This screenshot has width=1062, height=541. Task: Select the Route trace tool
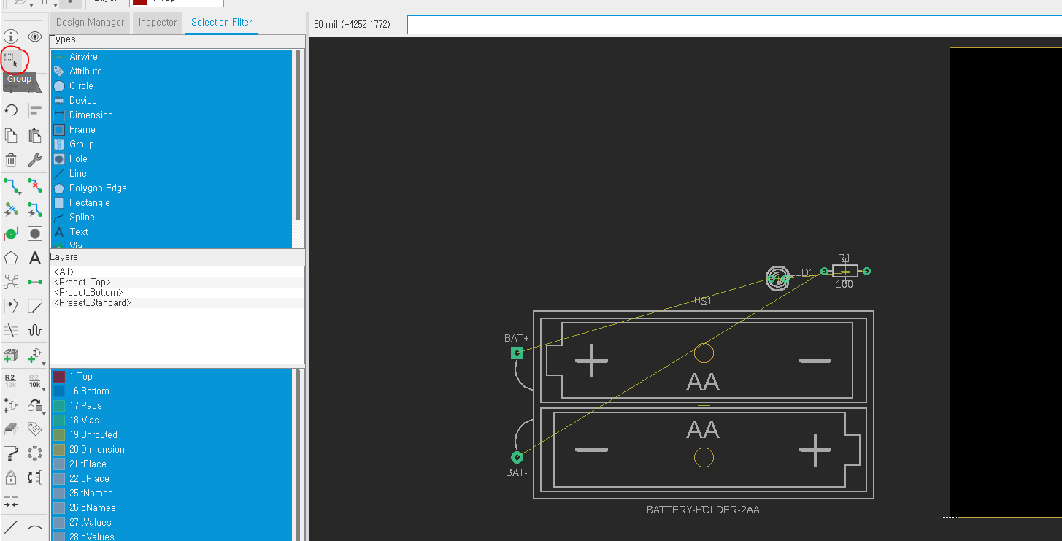pos(11,185)
